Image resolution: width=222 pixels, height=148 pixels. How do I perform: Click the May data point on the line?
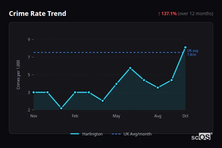click(117, 84)
